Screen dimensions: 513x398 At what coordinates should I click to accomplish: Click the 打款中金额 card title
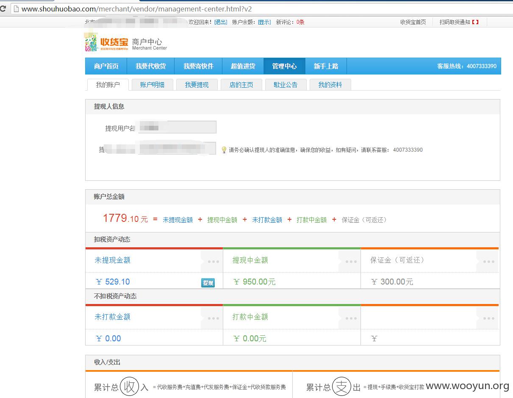click(250, 317)
